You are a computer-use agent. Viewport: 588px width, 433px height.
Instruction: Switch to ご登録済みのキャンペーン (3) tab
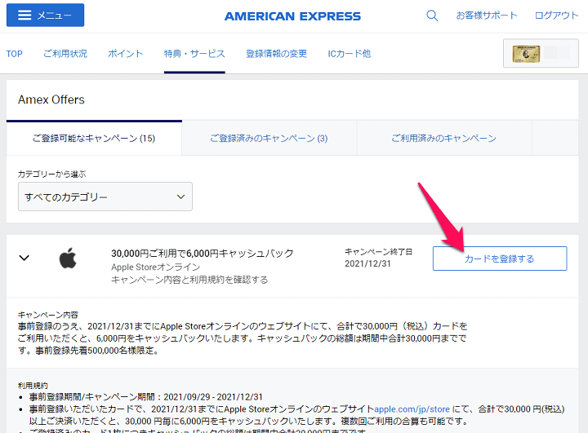[269, 138]
